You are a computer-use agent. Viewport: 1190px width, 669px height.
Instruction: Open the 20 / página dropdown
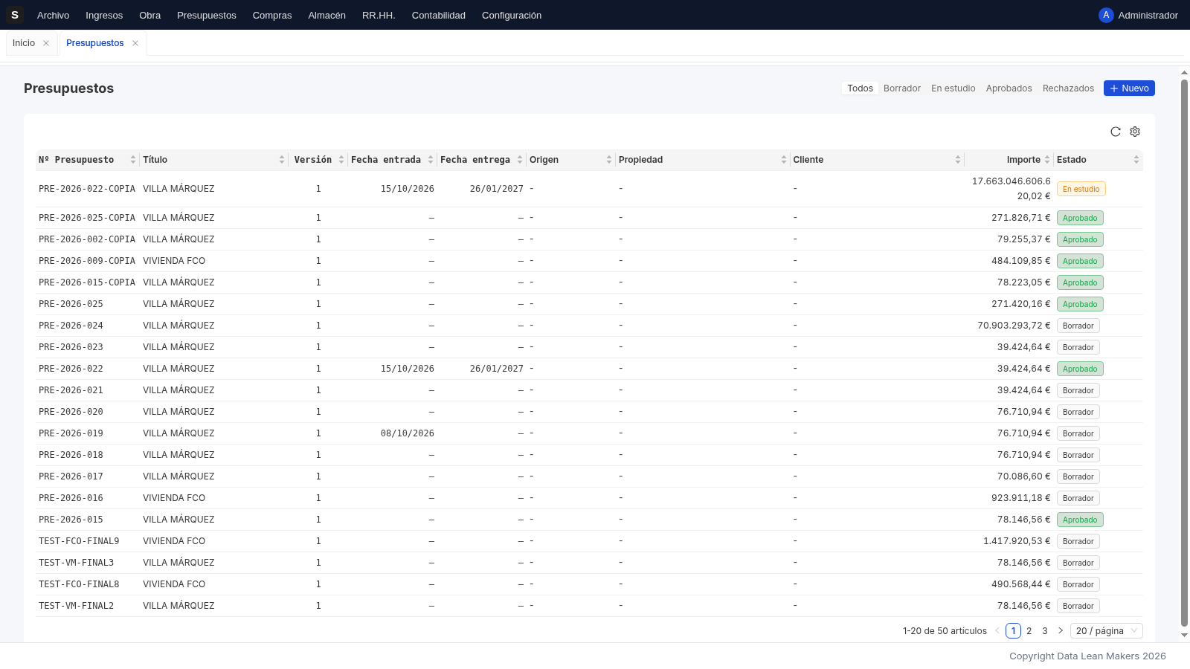[x=1107, y=630]
